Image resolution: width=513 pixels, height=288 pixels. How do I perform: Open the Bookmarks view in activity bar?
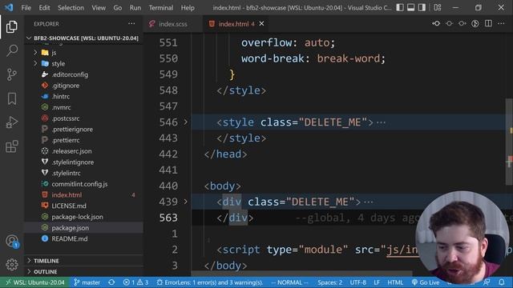tap(12, 98)
